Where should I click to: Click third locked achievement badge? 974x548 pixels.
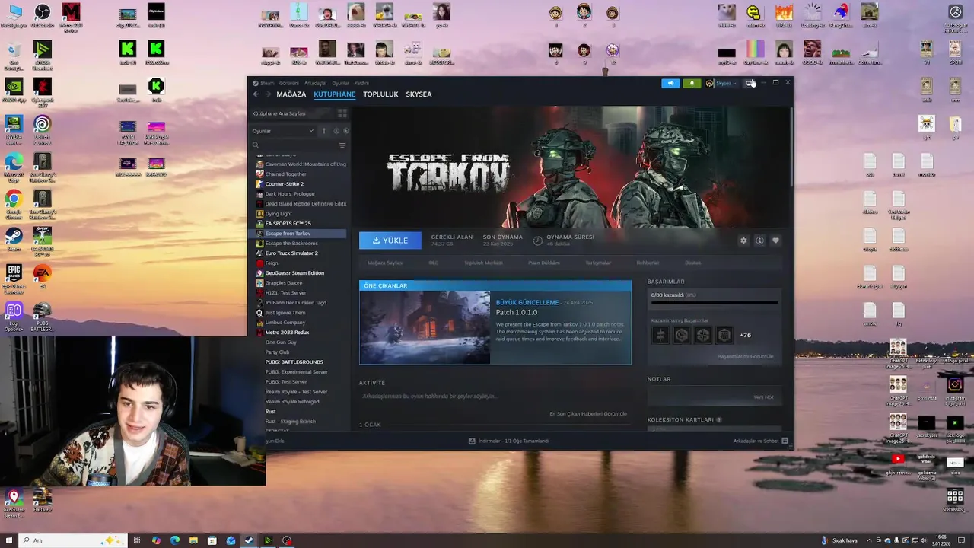click(x=703, y=335)
